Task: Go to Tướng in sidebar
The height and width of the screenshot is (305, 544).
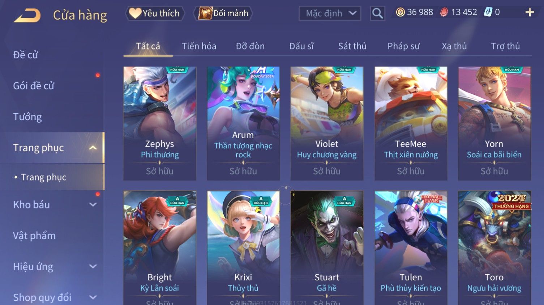Action: click(x=27, y=117)
